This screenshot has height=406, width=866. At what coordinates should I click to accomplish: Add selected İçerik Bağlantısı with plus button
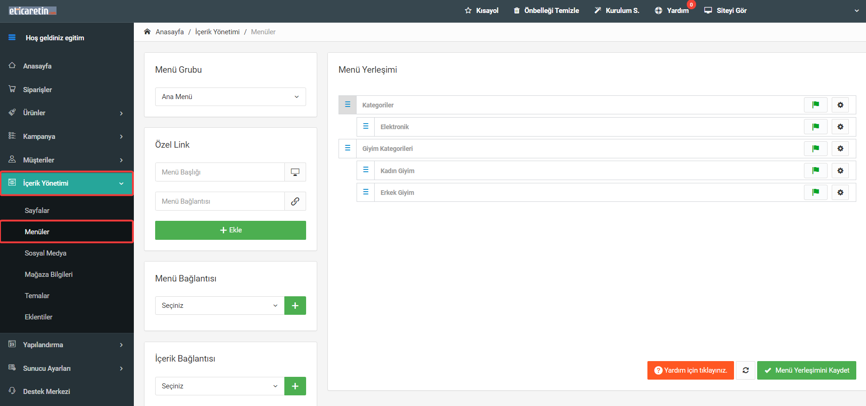pos(295,386)
